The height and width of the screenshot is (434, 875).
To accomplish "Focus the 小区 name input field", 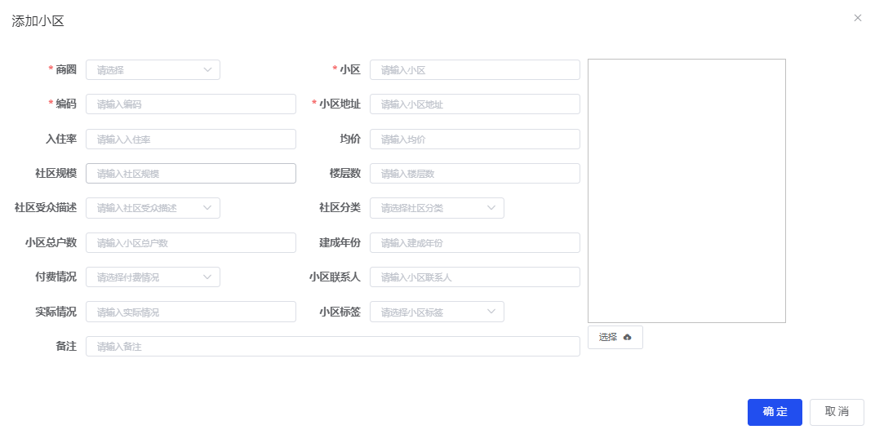I will [x=474, y=70].
